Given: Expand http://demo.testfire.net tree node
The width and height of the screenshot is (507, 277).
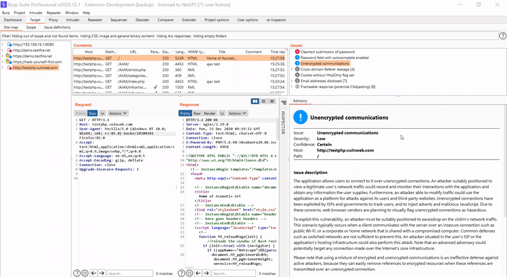Looking at the screenshot, I should [3, 50].
